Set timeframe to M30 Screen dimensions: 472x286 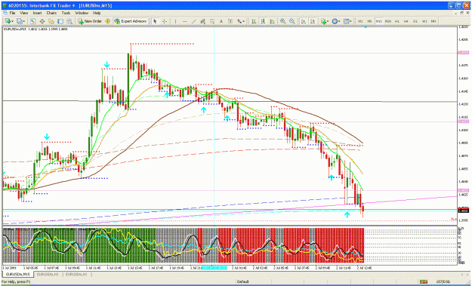tap(387, 21)
